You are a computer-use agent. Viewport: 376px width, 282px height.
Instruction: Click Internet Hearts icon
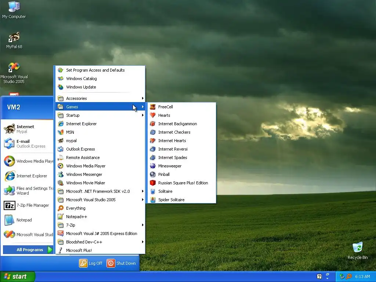153,141
